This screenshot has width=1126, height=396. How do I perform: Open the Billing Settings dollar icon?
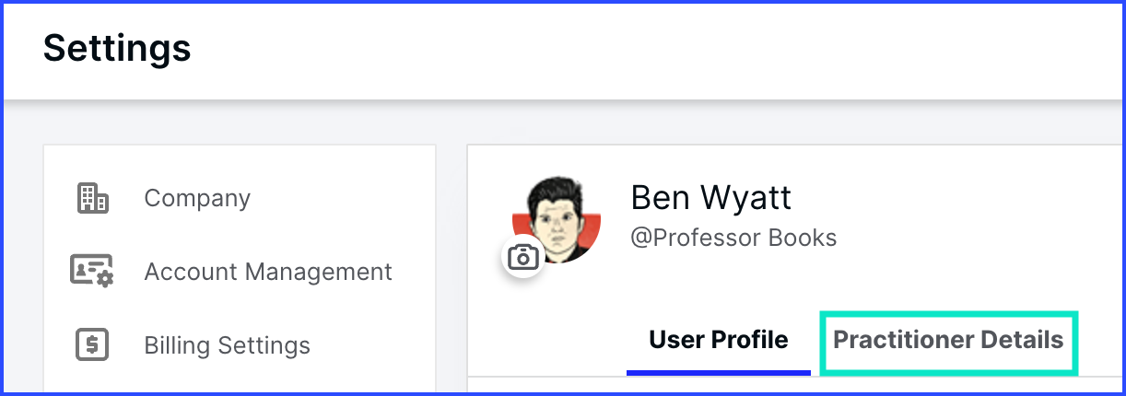click(x=91, y=345)
